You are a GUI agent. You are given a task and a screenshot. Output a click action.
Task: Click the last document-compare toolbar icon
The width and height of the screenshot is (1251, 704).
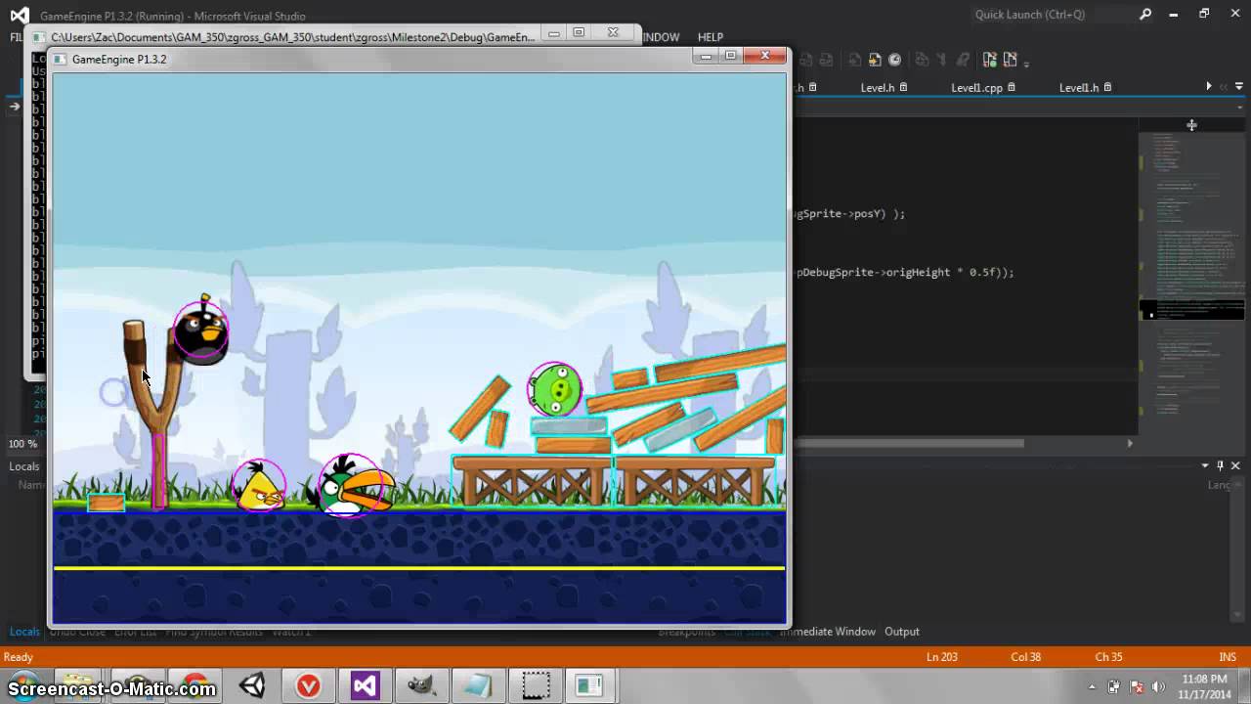click(x=1010, y=60)
